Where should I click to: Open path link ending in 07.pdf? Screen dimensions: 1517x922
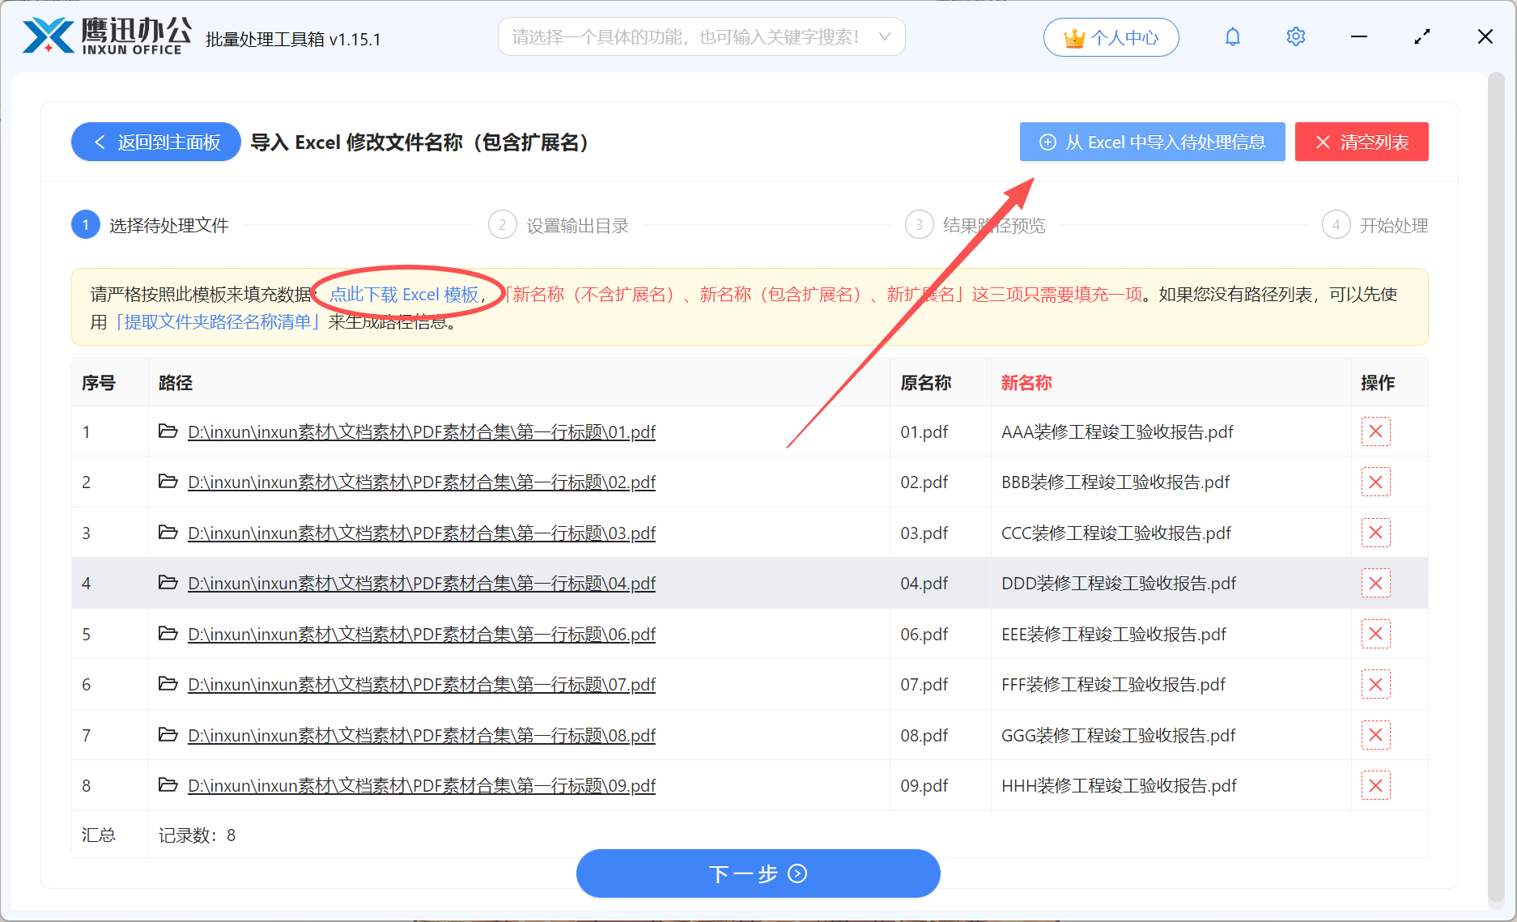pyautogui.click(x=422, y=685)
